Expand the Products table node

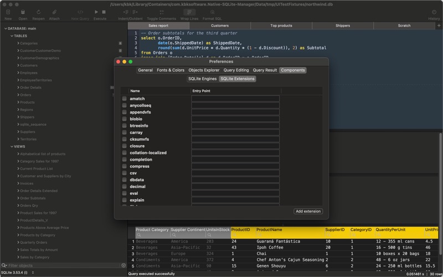[x=18, y=102]
